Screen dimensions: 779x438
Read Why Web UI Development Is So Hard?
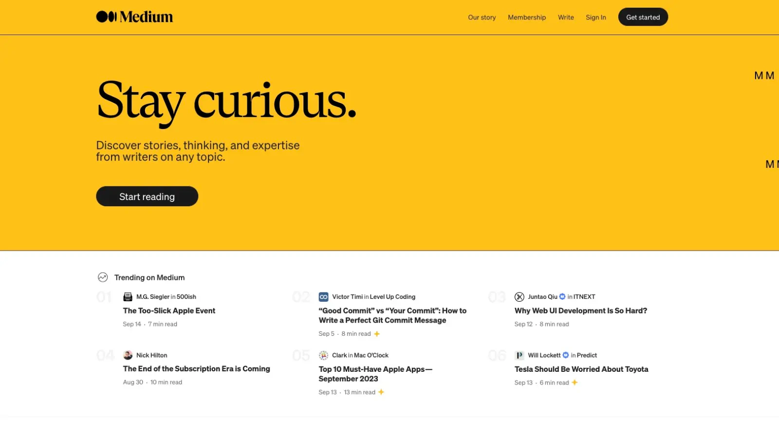pos(581,310)
